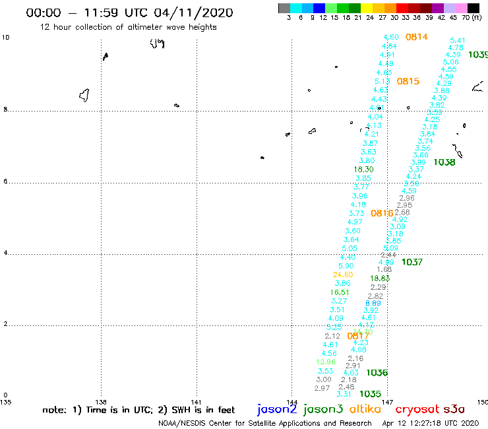Select the dark blue 12 ft legend swatch
The height and width of the screenshot is (429, 488).
click(x=319, y=8)
